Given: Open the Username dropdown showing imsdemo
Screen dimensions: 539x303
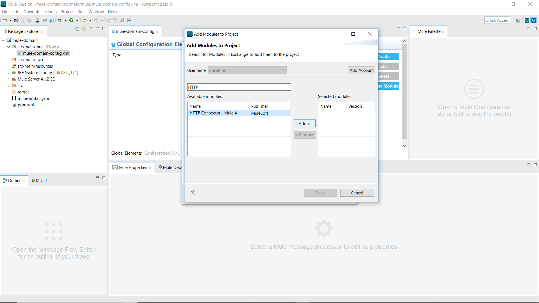Looking at the screenshot, I should tap(247, 70).
